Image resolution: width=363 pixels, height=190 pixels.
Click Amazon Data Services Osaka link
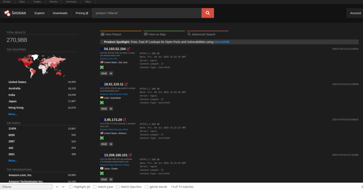pyautogui.click(x=115, y=165)
